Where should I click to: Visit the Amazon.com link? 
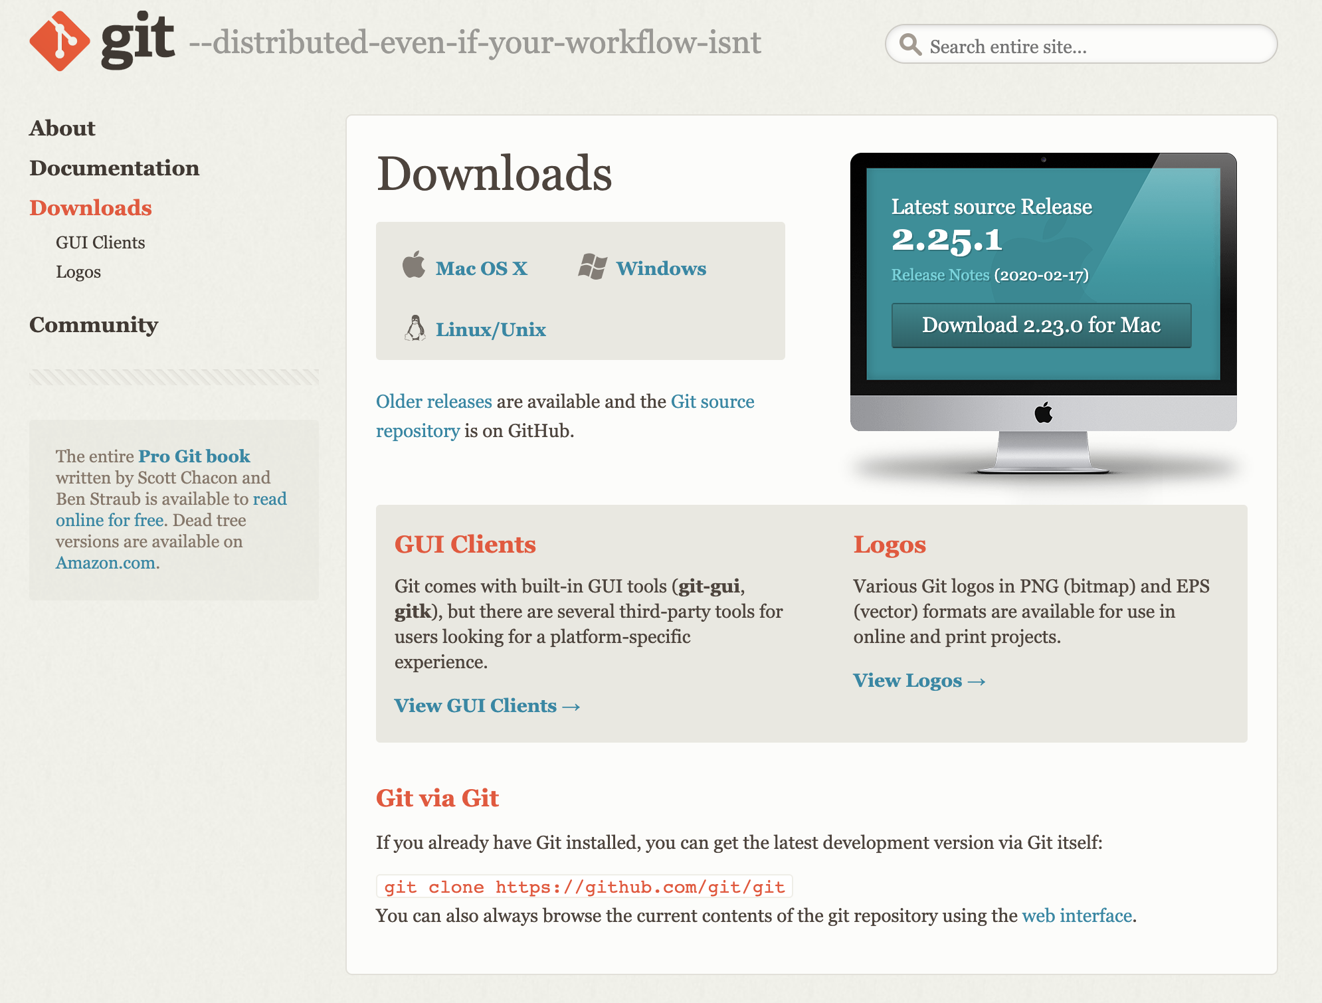pyautogui.click(x=106, y=563)
